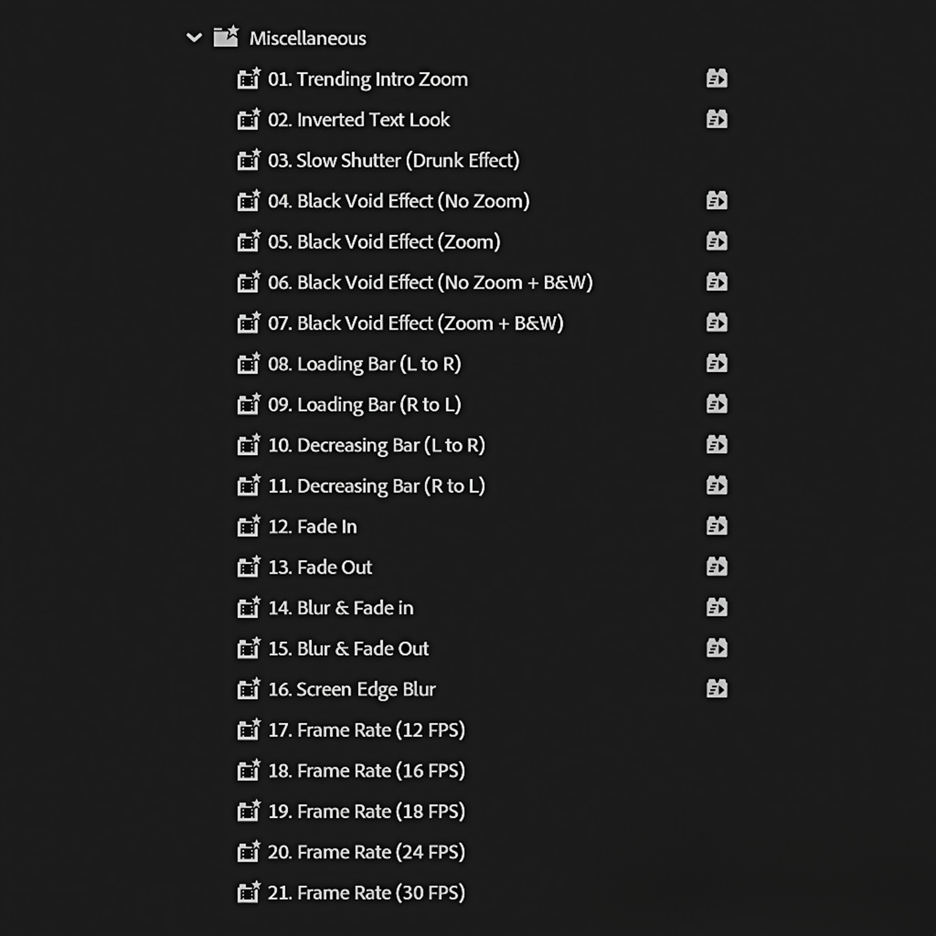Click the Miscellaneous folder star icon
The image size is (936, 936).
click(x=226, y=37)
